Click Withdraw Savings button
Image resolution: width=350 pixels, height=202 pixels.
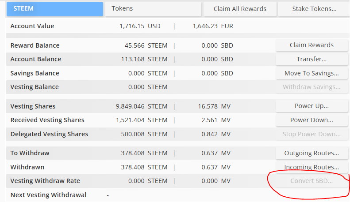(x=312, y=87)
